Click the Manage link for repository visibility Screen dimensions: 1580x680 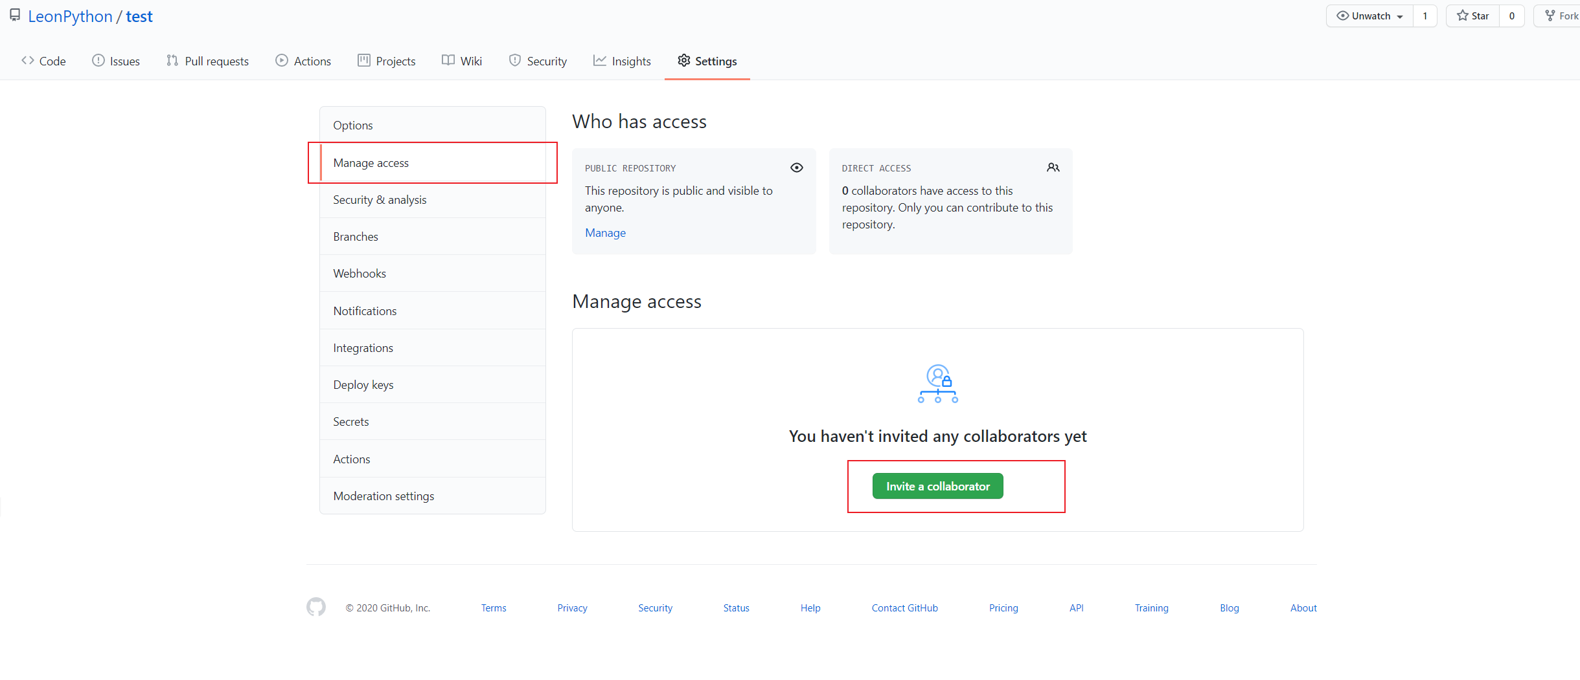[x=606, y=233]
